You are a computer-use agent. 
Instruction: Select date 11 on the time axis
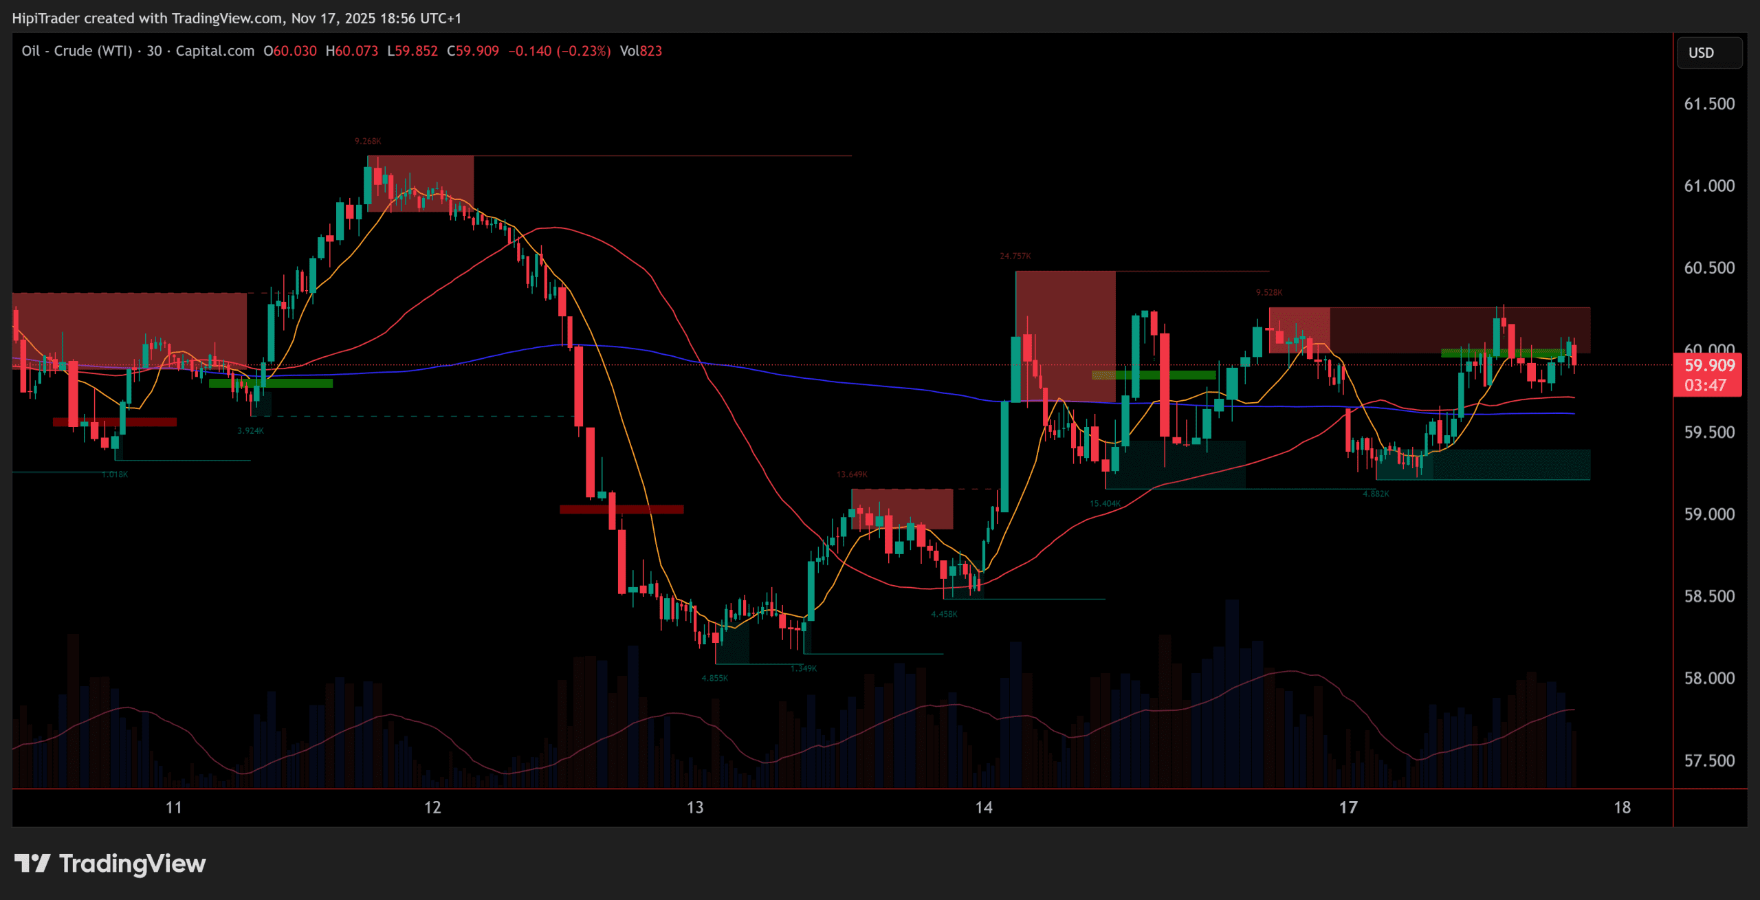click(174, 807)
